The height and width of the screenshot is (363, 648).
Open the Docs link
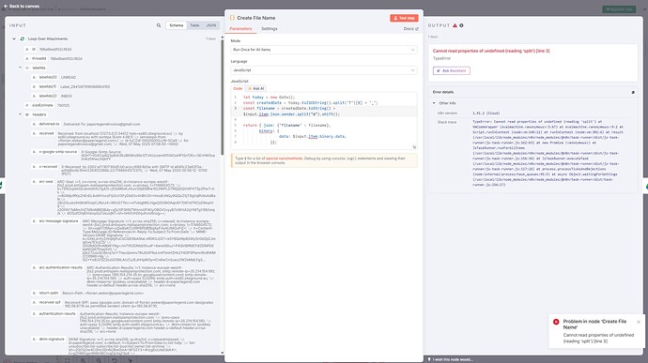click(410, 29)
